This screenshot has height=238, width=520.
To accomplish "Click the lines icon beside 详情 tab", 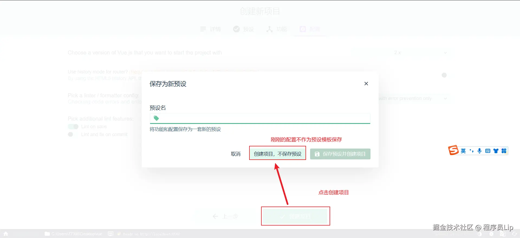I will tap(203, 29).
